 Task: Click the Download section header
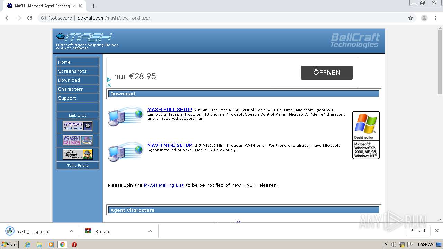pos(244,94)
